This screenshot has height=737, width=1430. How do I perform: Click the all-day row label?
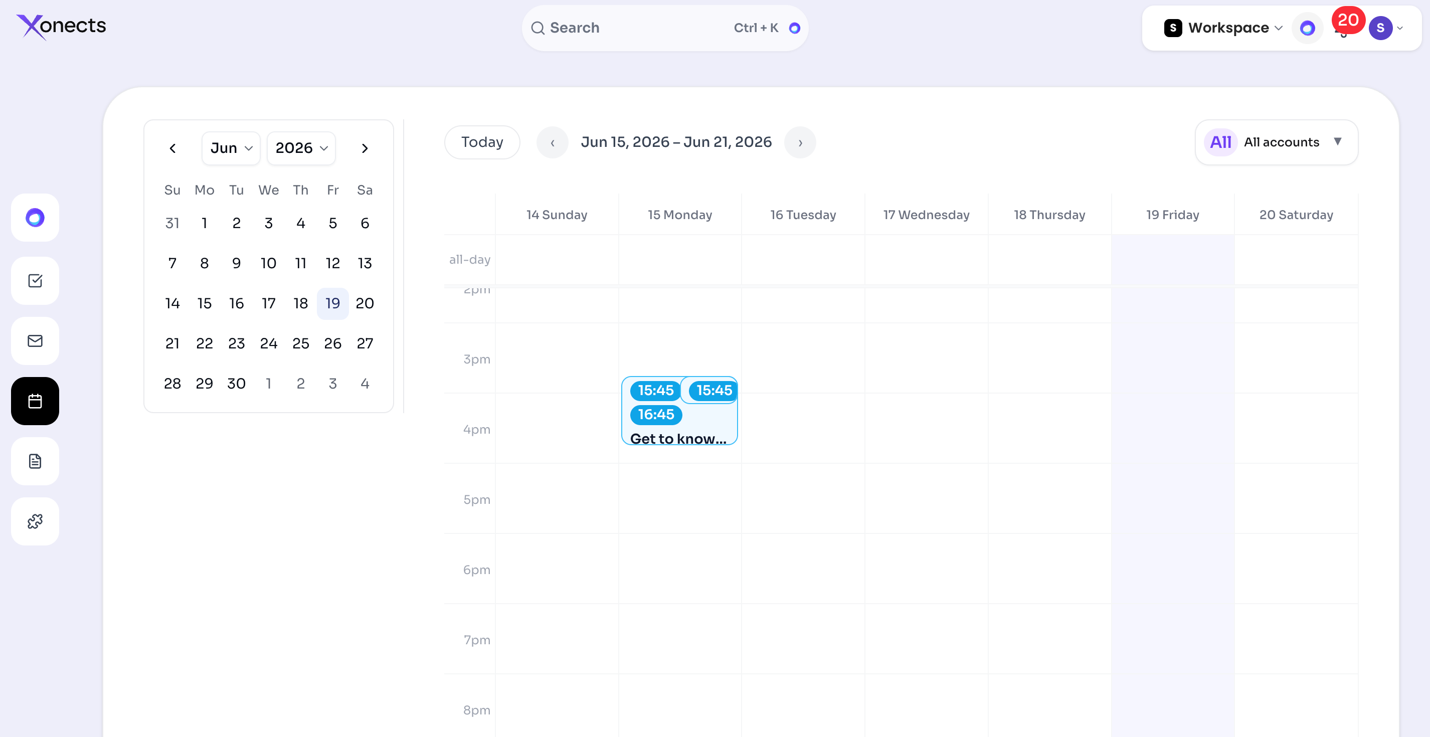[470, 259]
